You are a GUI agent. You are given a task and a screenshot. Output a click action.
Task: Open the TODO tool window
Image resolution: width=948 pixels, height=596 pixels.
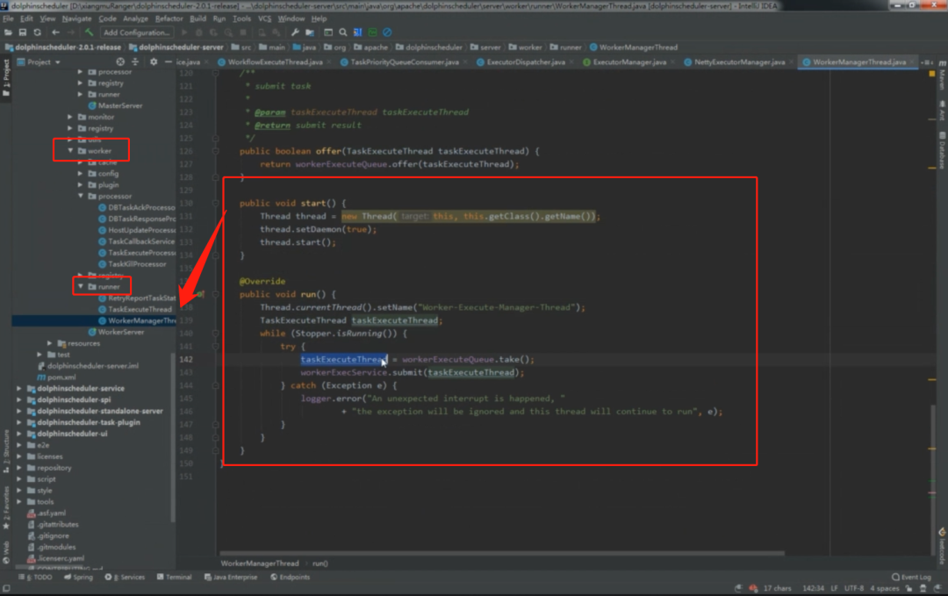tap(38, 578)
